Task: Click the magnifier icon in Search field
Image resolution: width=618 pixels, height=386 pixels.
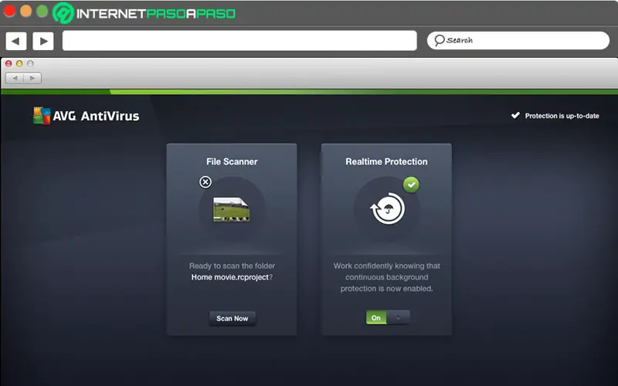Action: click(439, 40)
